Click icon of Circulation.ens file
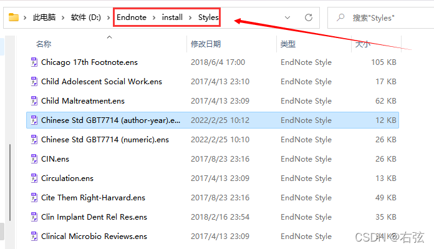This screenshot has width=434, height=249. point(34,178)
